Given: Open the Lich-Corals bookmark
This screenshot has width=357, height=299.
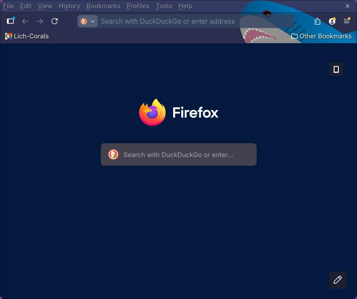Looking at the screenshot, I should (27, 36).
